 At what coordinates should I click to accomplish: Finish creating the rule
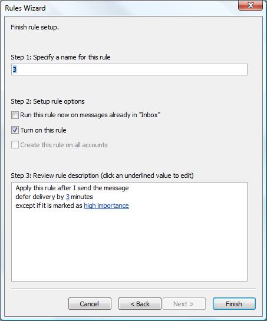(234, 303)
